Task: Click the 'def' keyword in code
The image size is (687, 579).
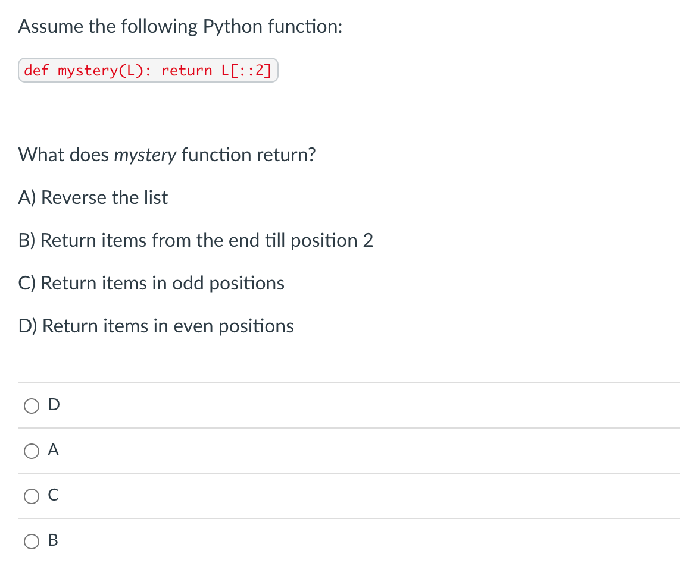Action: click(37, 70)
